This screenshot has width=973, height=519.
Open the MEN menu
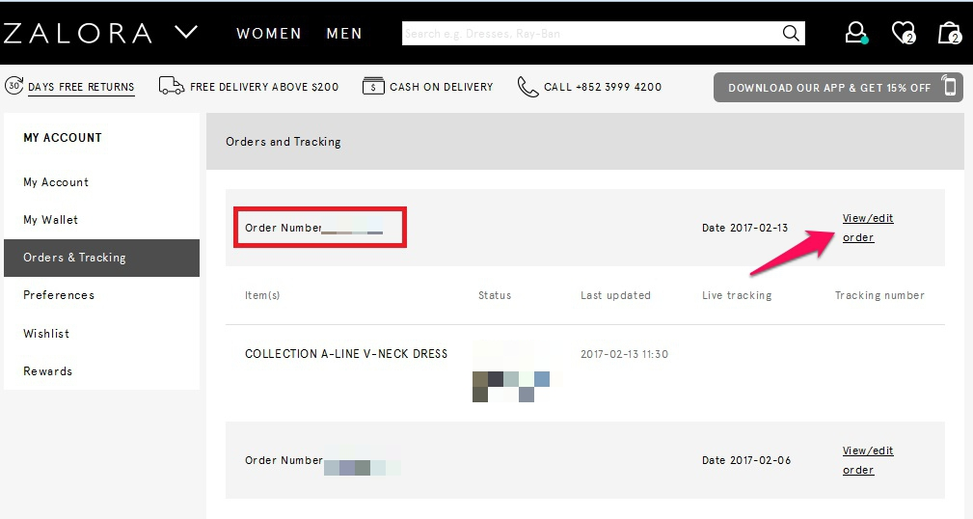(x=343, y=34)
